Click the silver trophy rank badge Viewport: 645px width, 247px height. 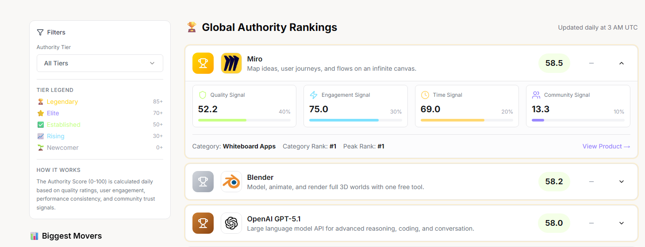203,182
